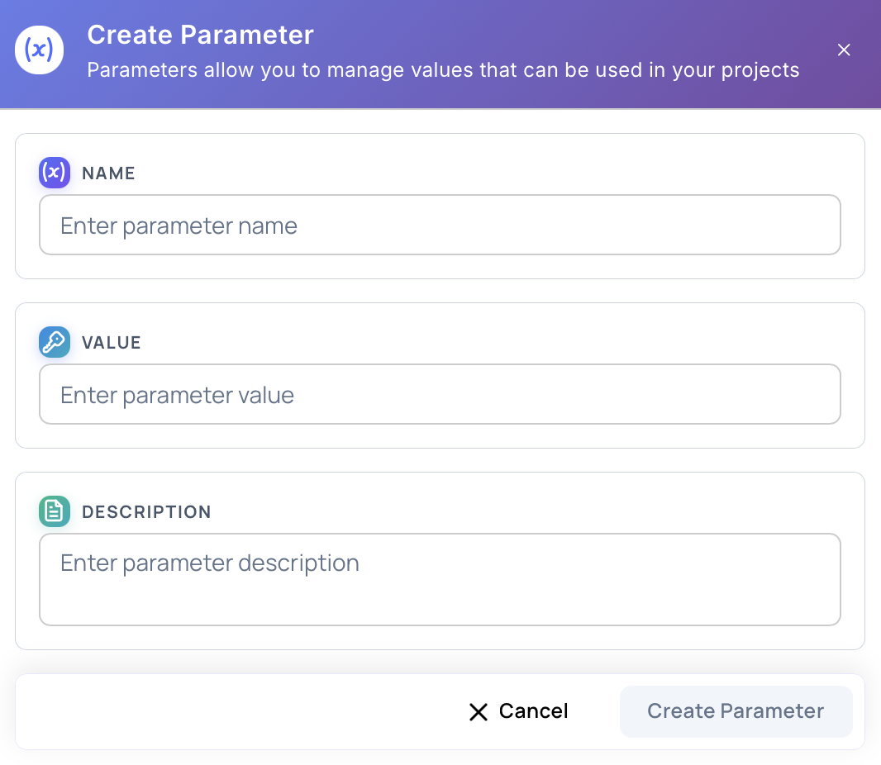
Task: Focus the parameter value input
Action: pos(440,393)
